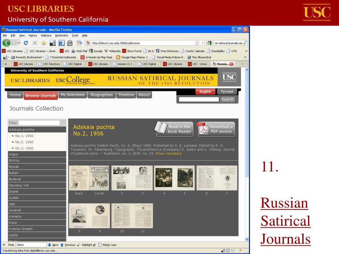The height and width of the screenshot is (254, 339).
Task: Select English language button
Action: click(205, 91)
